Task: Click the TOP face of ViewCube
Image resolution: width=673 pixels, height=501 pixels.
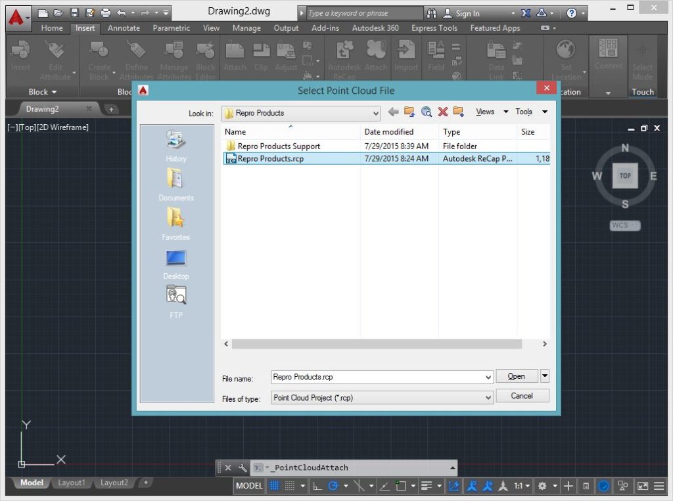Action: pyautogui.click(x=625, y=175)
